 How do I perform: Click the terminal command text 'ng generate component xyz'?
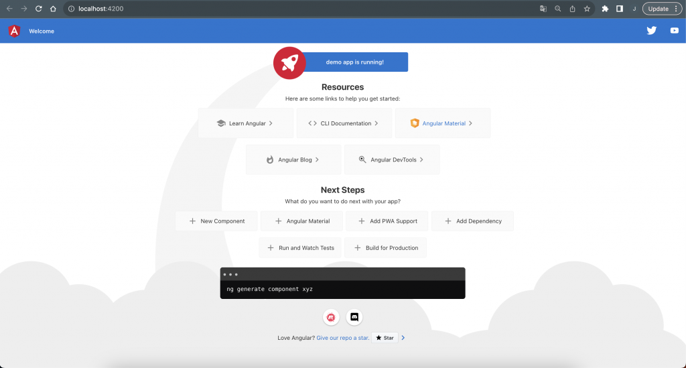(x=269, y=289)
